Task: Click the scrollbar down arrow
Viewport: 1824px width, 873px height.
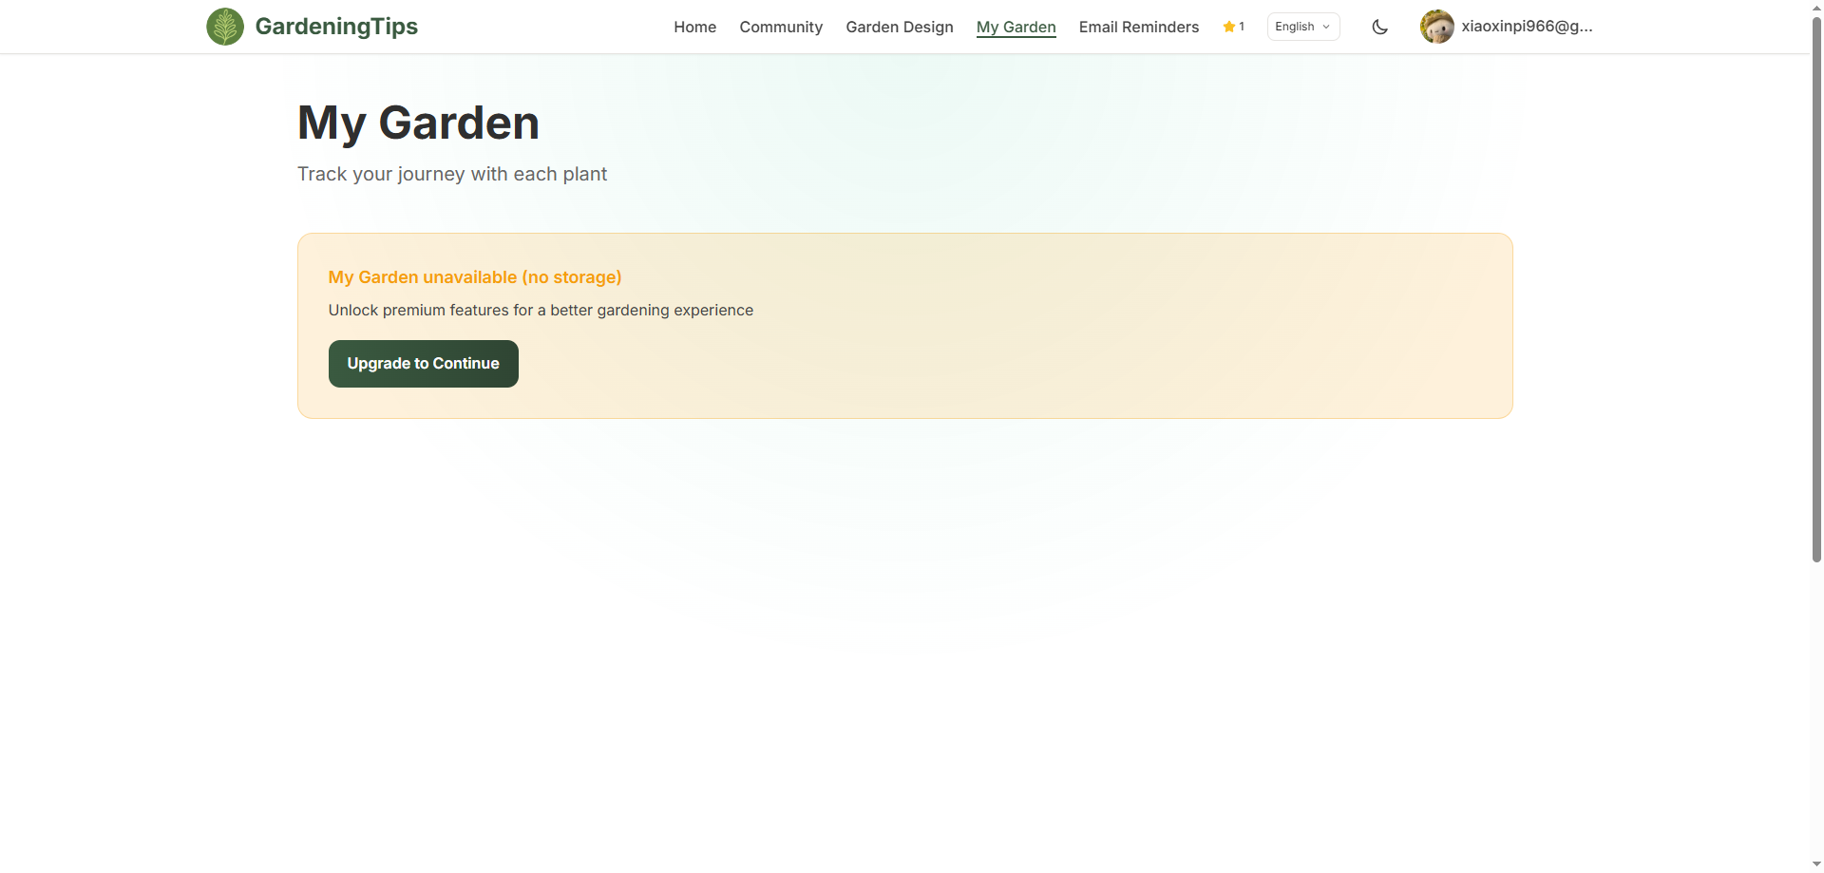Action: tap(1816, 864)
